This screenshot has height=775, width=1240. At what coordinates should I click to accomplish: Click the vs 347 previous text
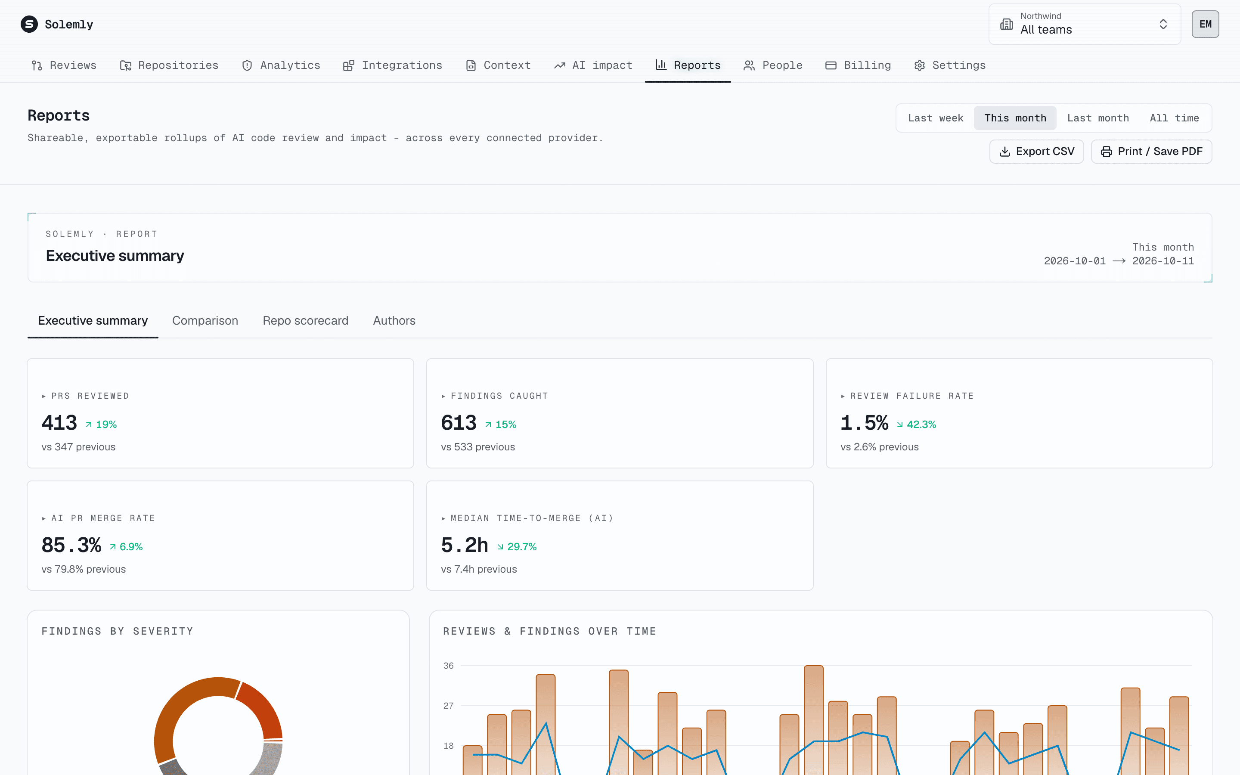(x=78, y=447)
